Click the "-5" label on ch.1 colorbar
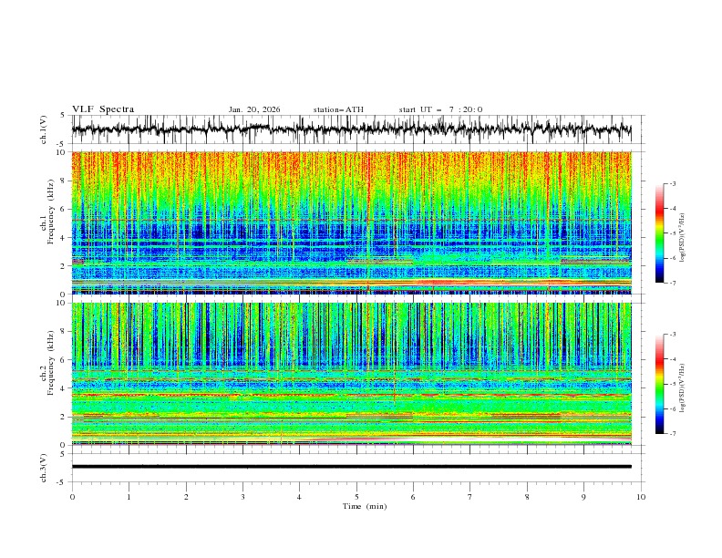This screenshot has height=558, width=722. (x=672, y=233)
